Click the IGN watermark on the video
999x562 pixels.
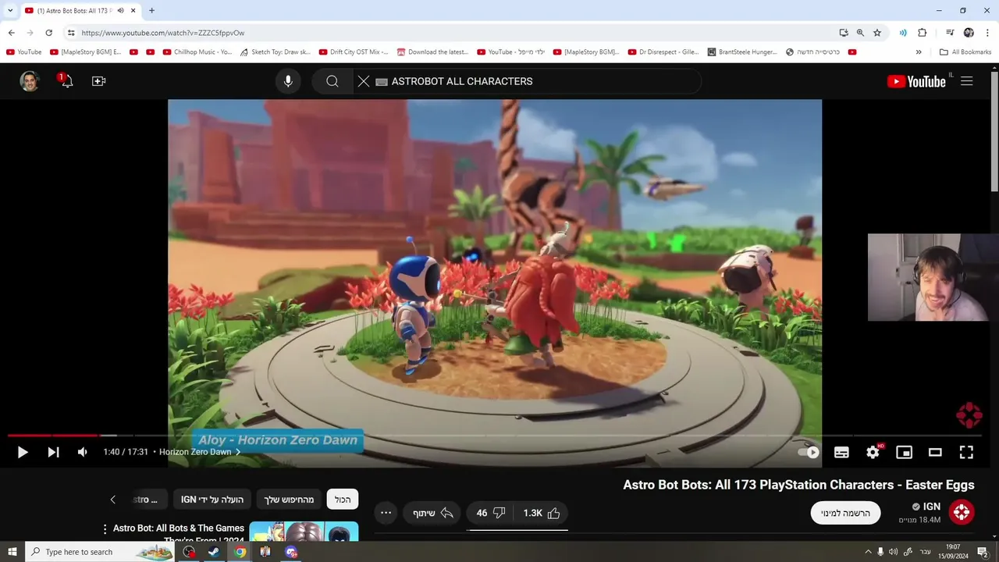[969, 415]
